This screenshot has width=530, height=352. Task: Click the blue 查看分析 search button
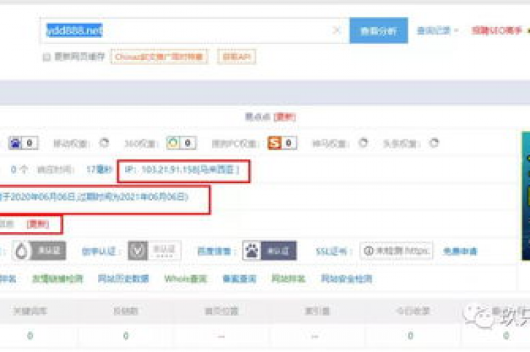pos(379,31)
